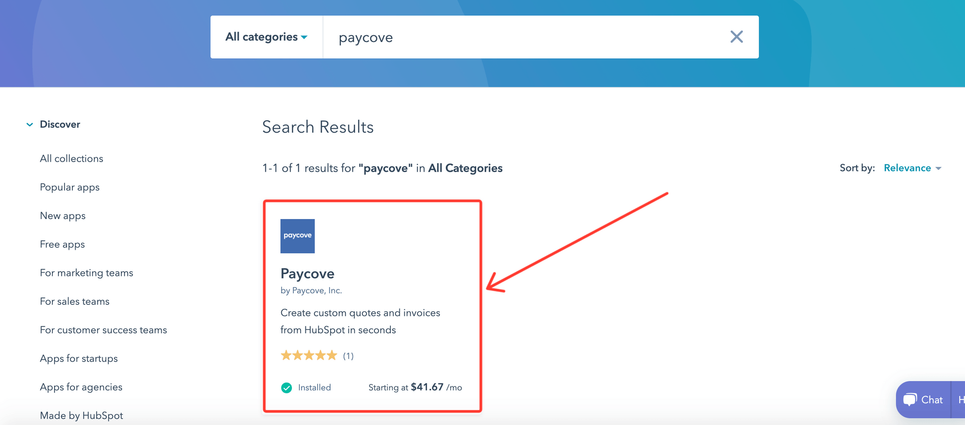Select For marketing teams
The width and height of the screenshot is (965, 425).
click(x=86, y=273)
